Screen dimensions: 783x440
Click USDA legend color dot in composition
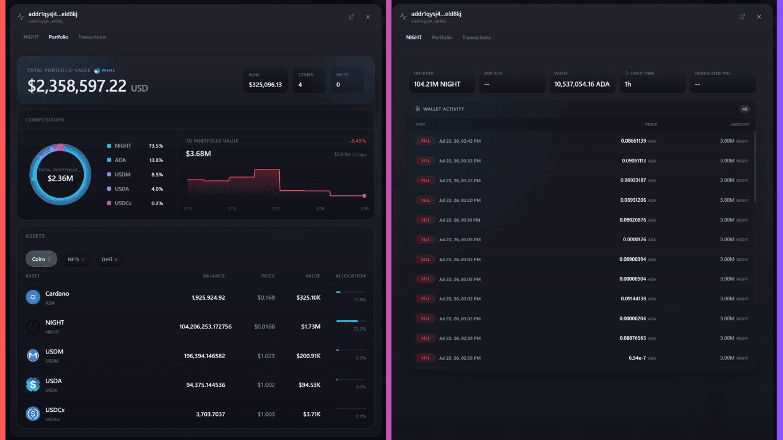[x=109, y=189]
